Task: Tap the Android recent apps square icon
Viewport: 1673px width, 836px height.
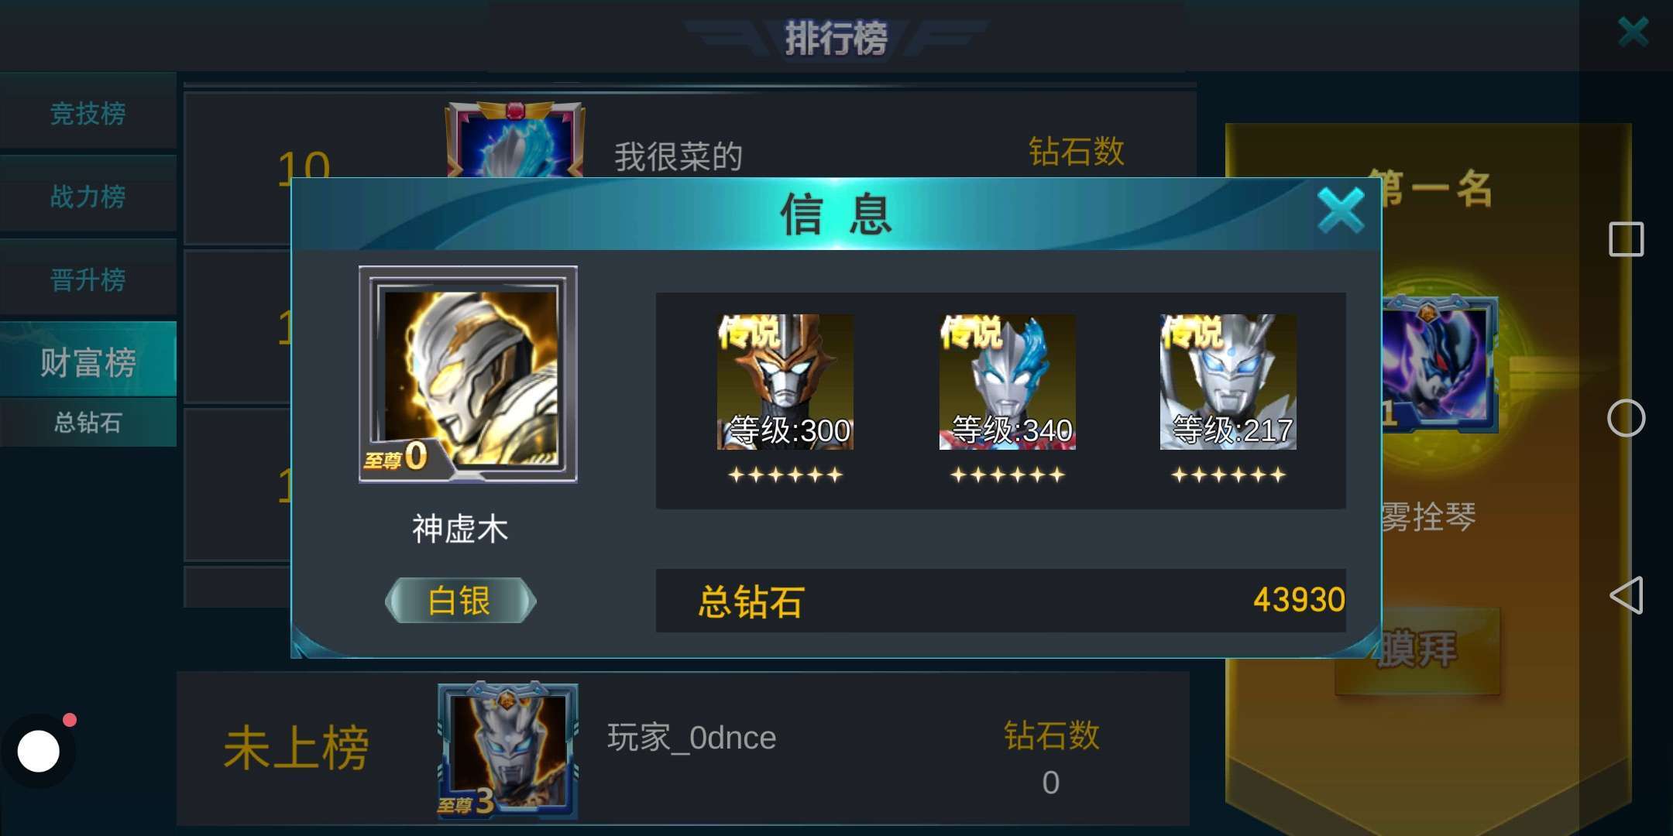Action: pyautogui.click(x=1626, y=239)
